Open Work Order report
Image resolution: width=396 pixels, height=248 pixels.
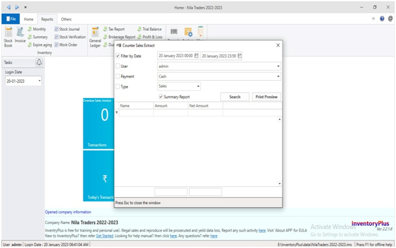pyautogui.click(x=66, y=45)
